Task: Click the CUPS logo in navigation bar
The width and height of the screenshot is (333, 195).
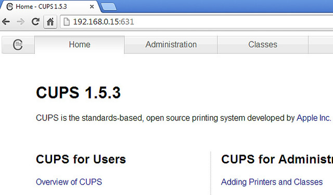Action: (18, 45)
